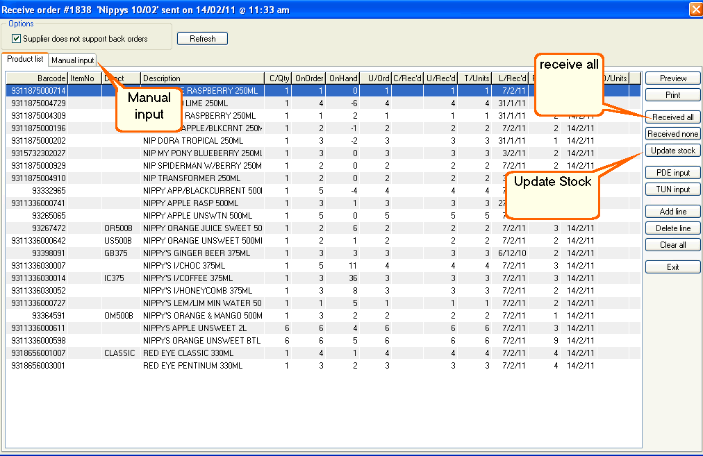The width and height of the screenshot is (703, 456).
Task: Click the CLASSIC item code cell
Action: point(119,353)
